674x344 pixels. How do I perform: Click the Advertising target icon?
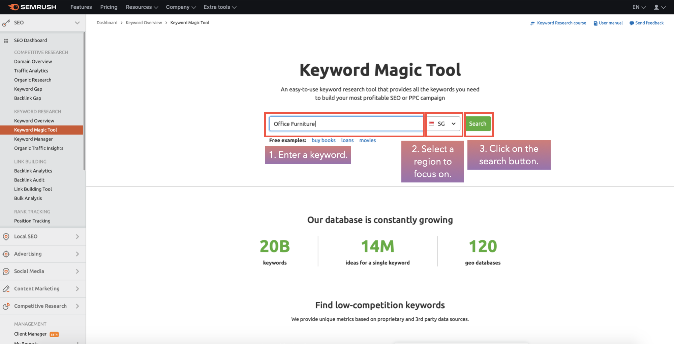pos(6,254)
